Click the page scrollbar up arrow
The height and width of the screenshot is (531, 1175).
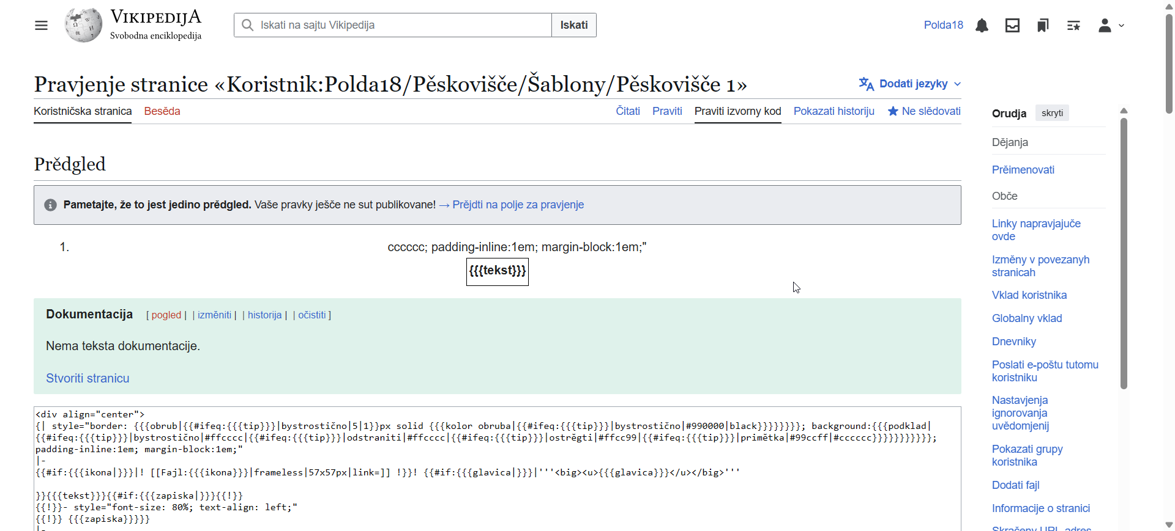[x=1169, y=6]
